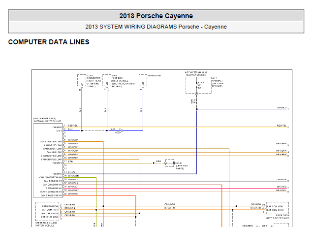
Task: Click the CAN CHASSIS HIGH pin label
Action: 51,195
